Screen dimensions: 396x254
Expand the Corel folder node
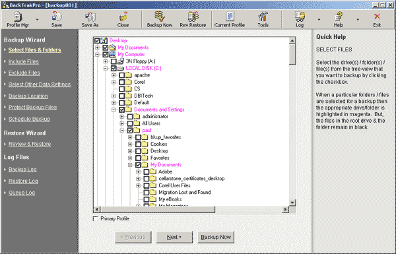pos(114,82)
